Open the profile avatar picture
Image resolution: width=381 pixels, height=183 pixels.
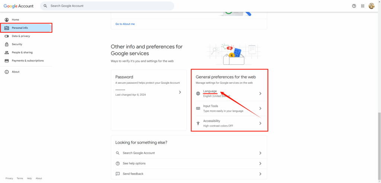(x=372, y=6)
